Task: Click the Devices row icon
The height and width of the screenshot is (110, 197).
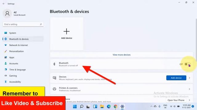Action: 54,78
